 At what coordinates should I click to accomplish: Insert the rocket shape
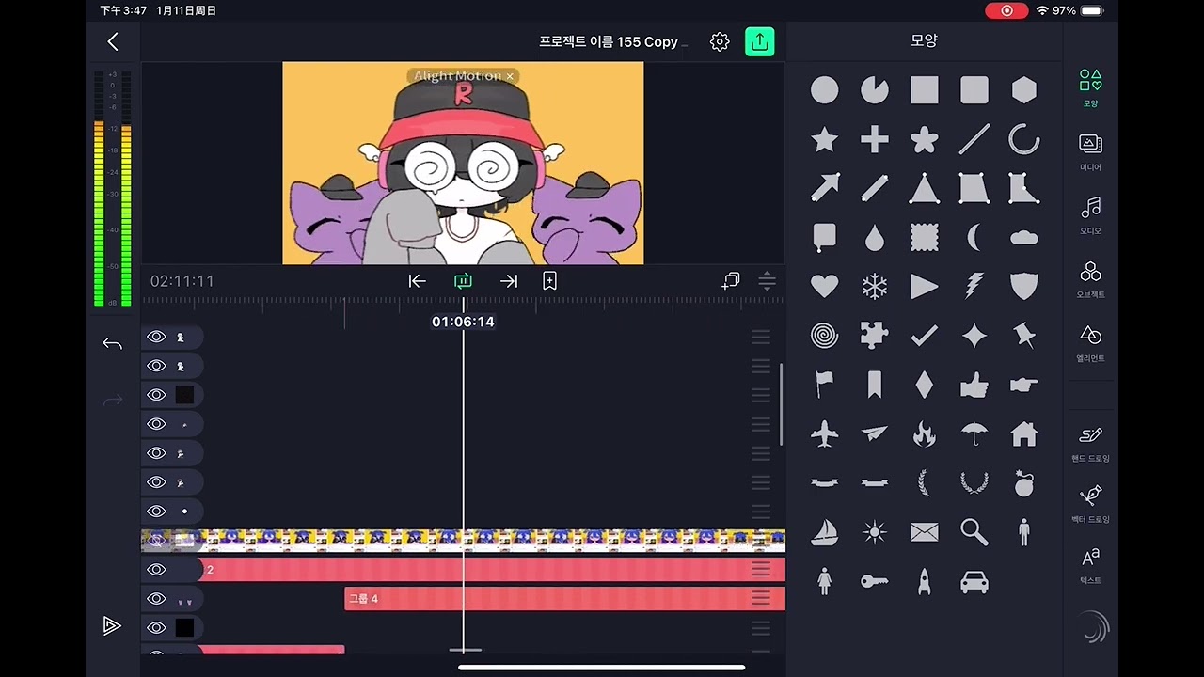click(x=924, y=581)
